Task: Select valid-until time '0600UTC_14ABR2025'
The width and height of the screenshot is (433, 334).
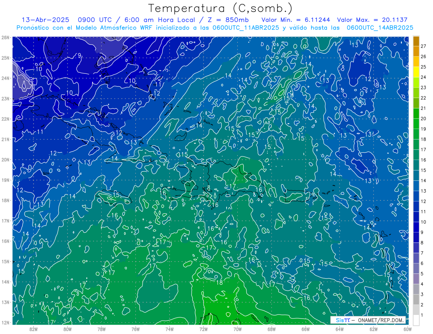Action: (380, 27)
